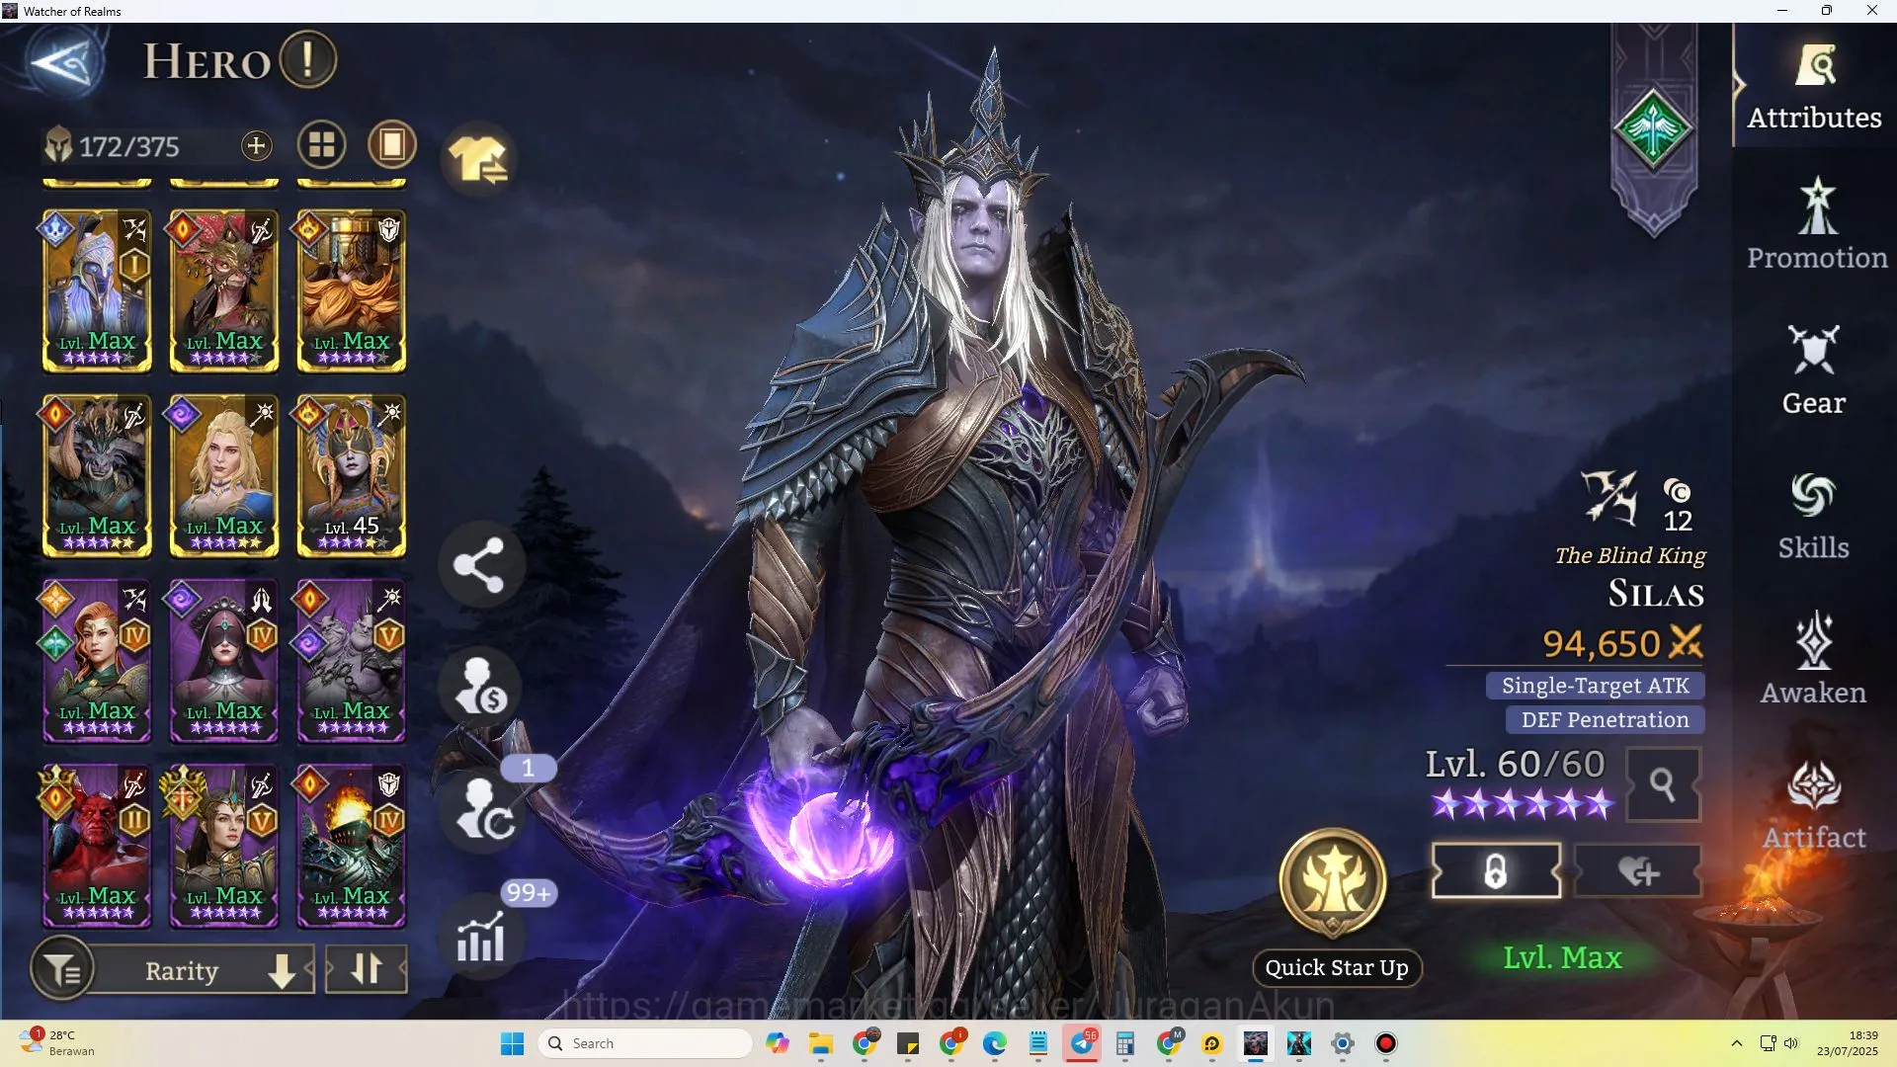Click the magnifier next to Lvl. 60/60
Image resolution: width=1897 pixels, height=1067 pixels.
point(1663,784)
